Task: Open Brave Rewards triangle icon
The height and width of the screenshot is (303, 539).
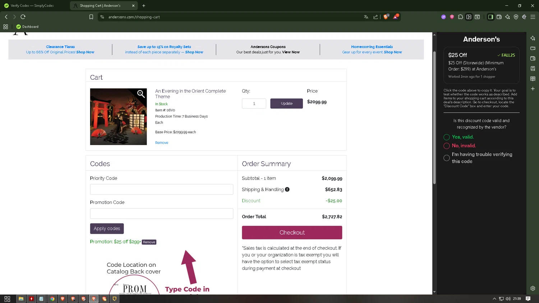Action: point(396,17)
